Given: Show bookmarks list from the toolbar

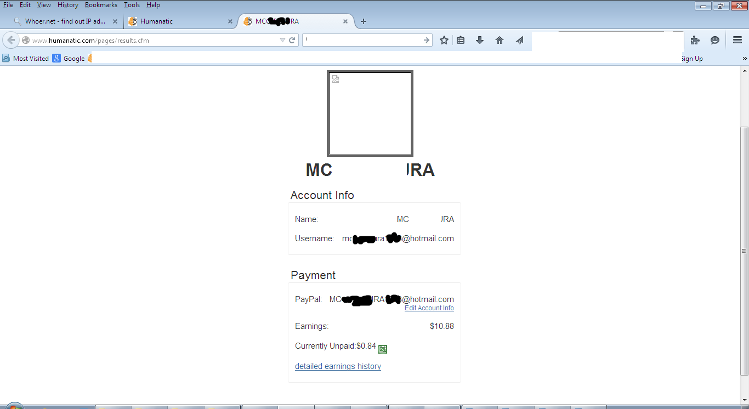Looking at the screenshot, I should pyautogui.click(x=461, y=40).
